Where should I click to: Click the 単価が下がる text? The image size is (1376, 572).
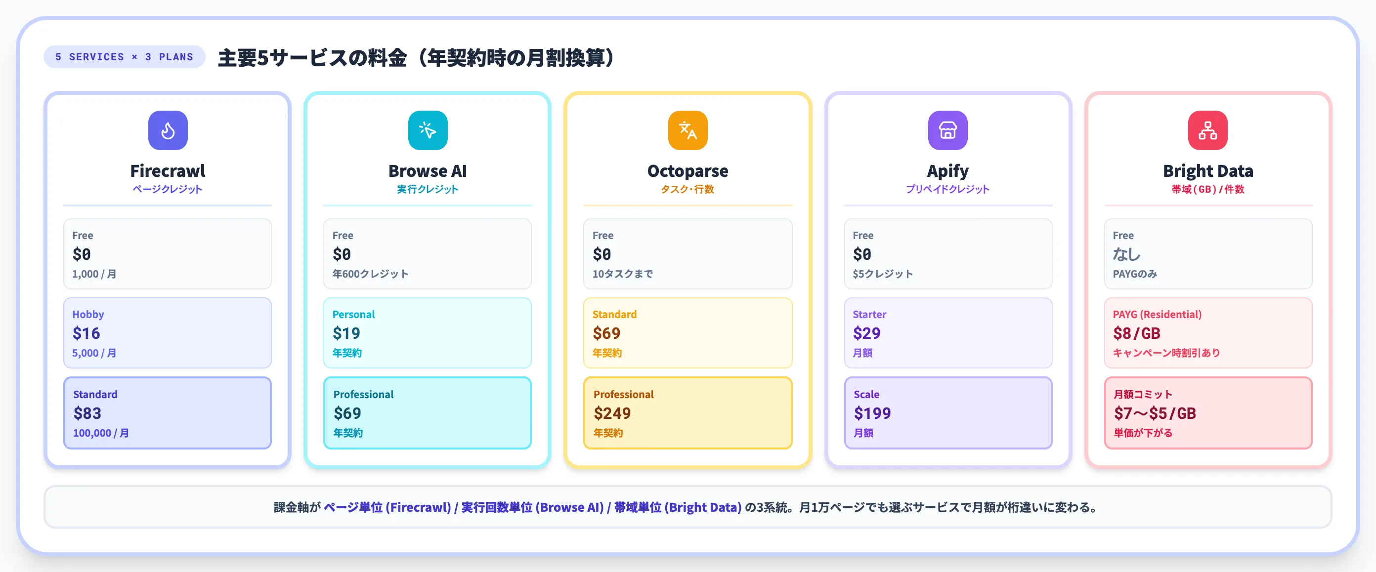[x=1143, y=433]
